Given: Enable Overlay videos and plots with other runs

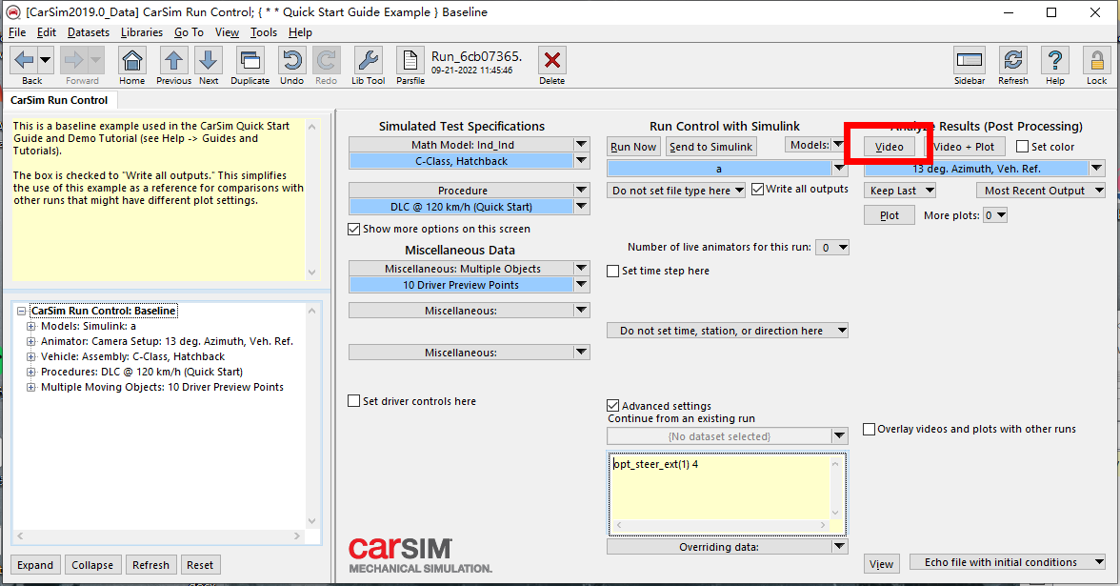Looking at the screenshot, I should 870,429.
